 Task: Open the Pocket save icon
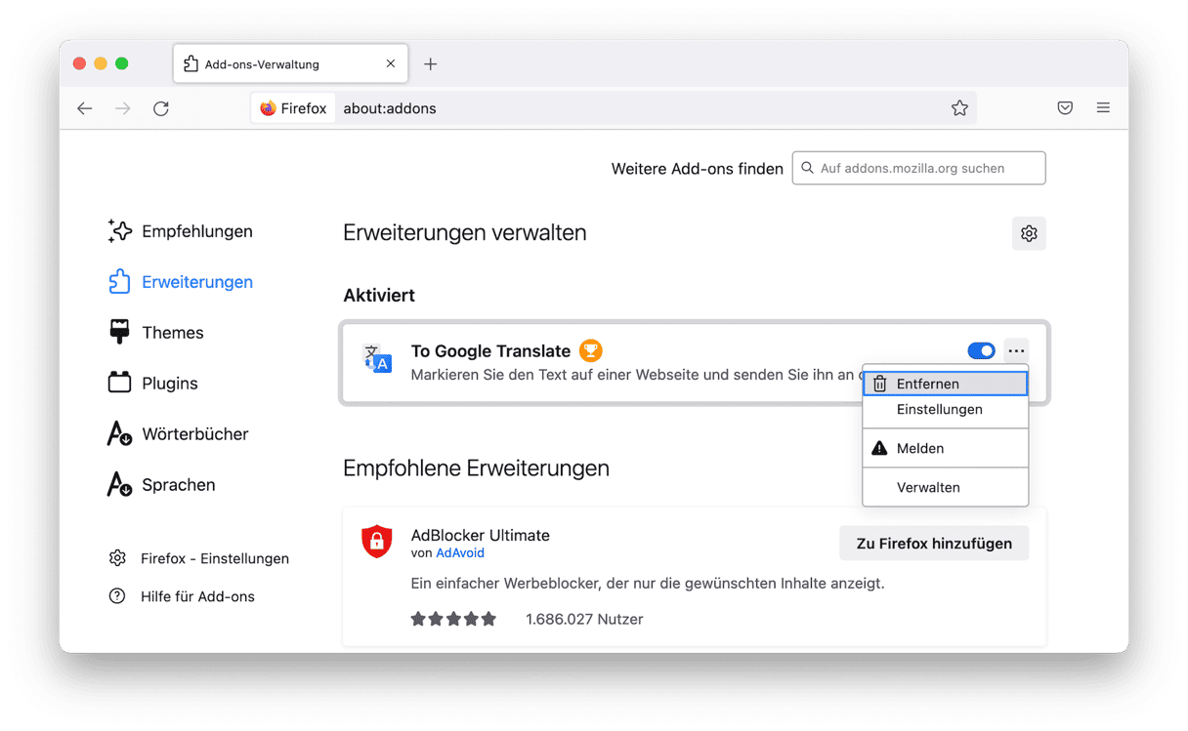(x=1065, y=108)
